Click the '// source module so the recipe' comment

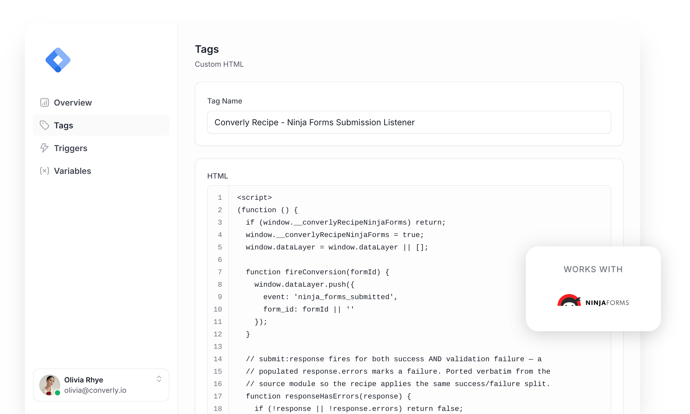click(x=398, y=384)
